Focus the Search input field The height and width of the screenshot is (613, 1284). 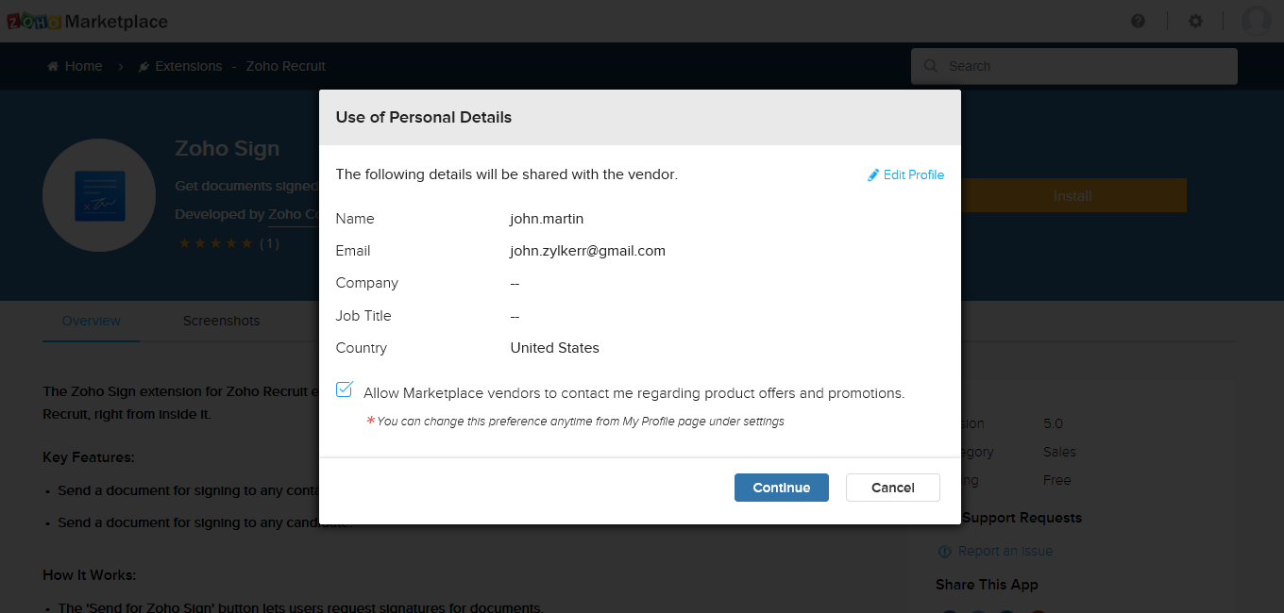click(1074, 66)
